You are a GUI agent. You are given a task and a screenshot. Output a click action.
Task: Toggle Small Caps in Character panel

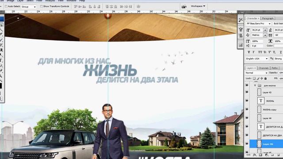point(265,52)
